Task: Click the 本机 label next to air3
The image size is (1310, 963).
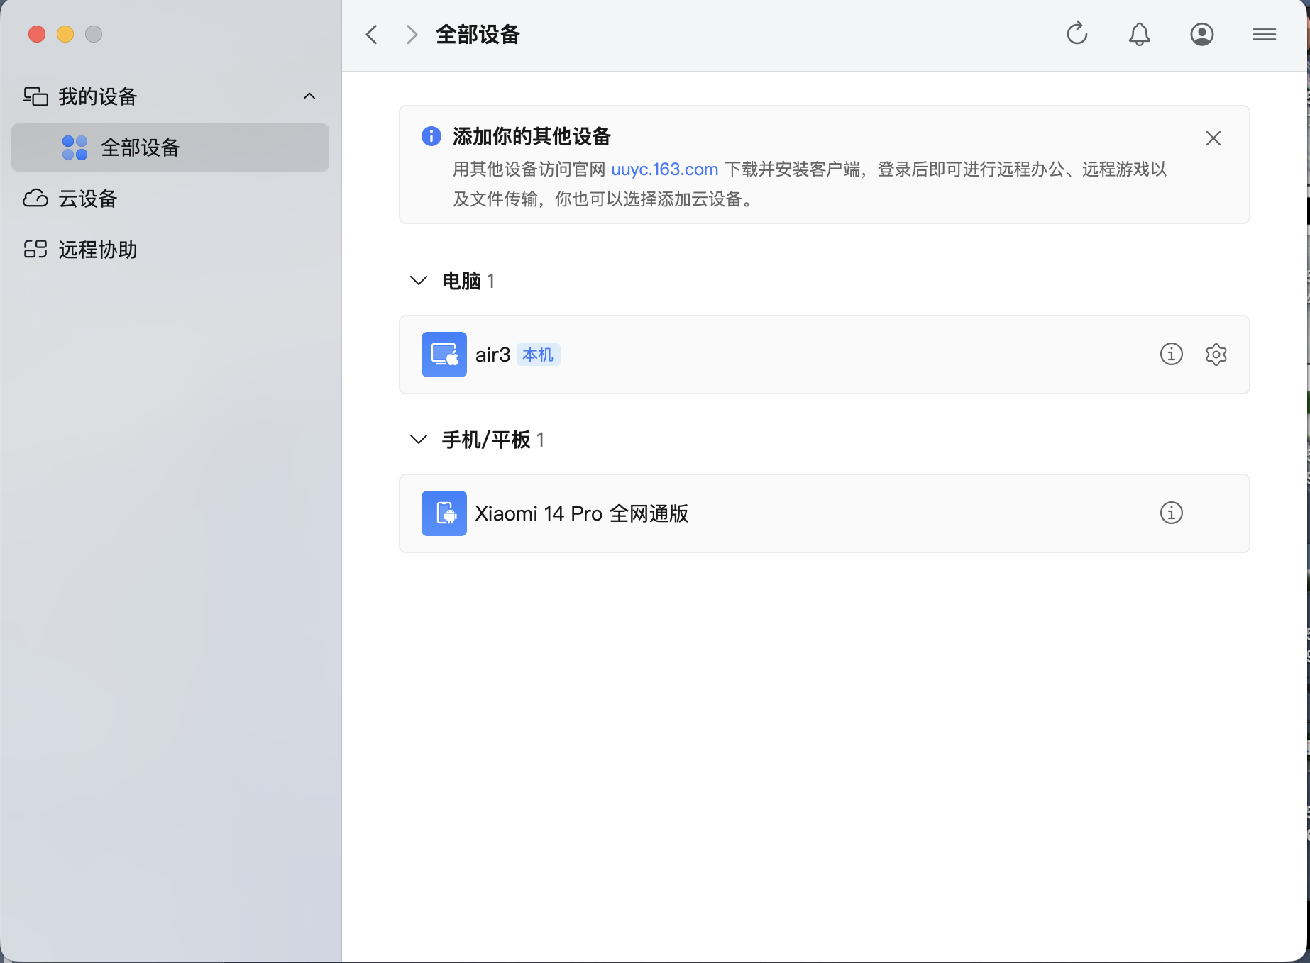Action: tap(538, 355)
